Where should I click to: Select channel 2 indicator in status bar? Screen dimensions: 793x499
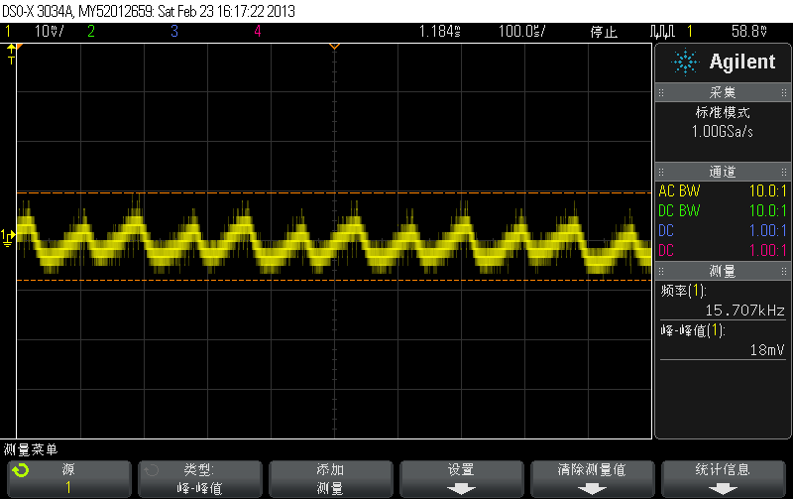point(91,32)
